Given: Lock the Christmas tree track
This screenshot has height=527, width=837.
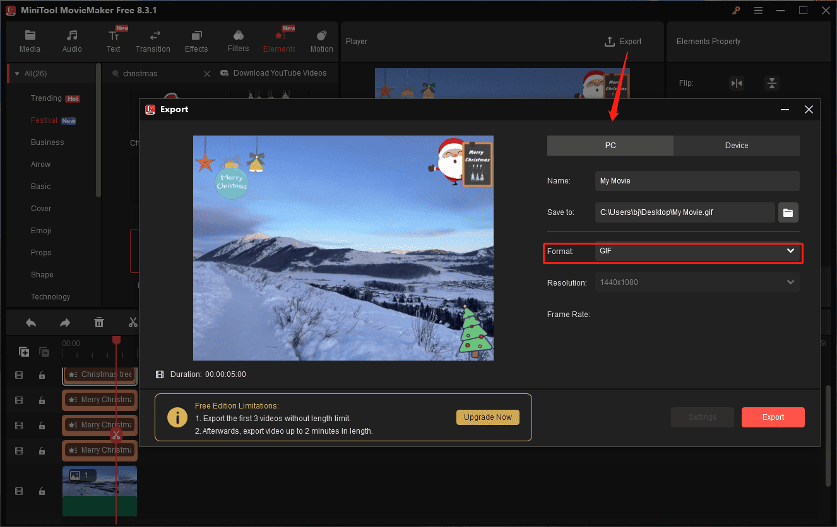Looking at the screenshot, I should [42, 374].
